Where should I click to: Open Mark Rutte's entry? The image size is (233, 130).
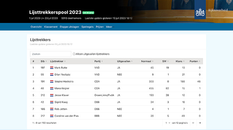[x=61, y=68]
